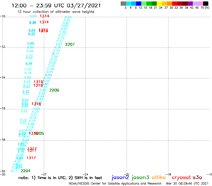Click the wave height value '4.87'
The height and width of the screenshot is (186, 212).
(x=59, y=44)
